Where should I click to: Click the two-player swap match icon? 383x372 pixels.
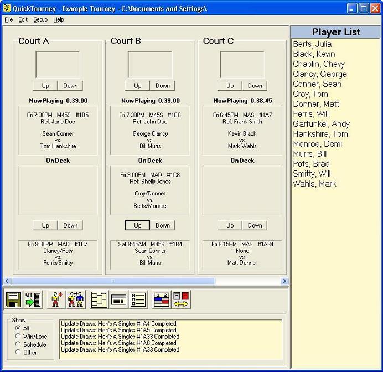coord(76,299)
